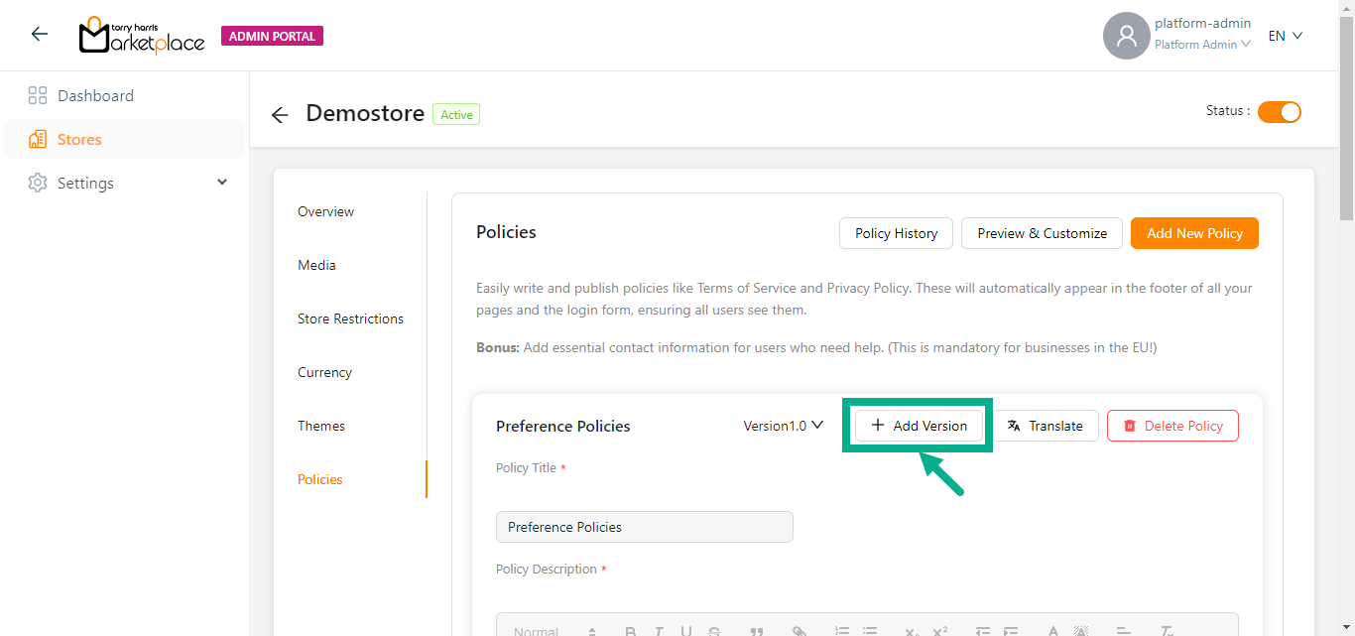The width and height of the screenshot is (1355, 636).
Task: Click the Marketplace logo
Action: (x=142, y=36)
